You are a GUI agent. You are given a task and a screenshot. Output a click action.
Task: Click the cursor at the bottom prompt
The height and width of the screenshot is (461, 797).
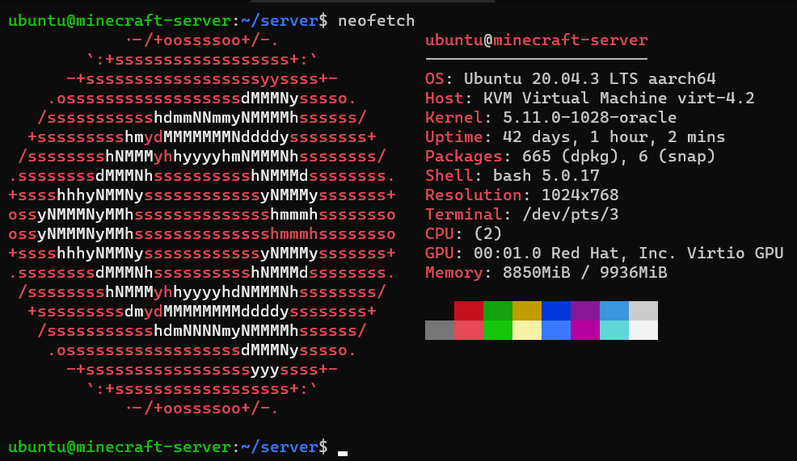point(343,454)
